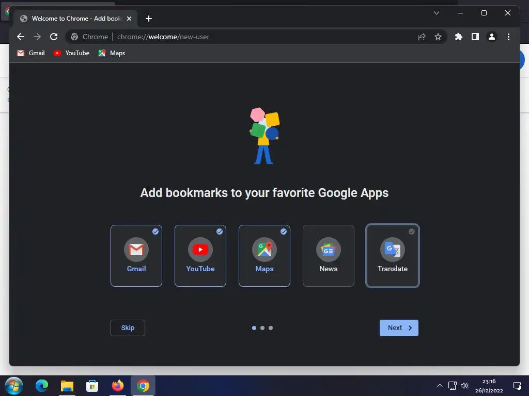Proceed with the Next button
This screenshot has width=529, height=396.
click(399, 328)
